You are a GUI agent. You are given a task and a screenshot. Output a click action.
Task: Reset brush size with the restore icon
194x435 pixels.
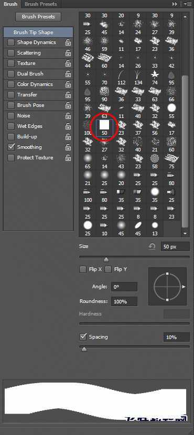click(x=152, y=246)
